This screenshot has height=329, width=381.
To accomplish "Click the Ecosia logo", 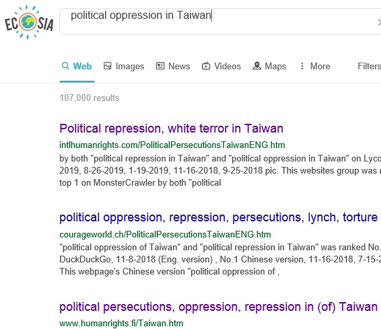I will click(x=29, y=22).
